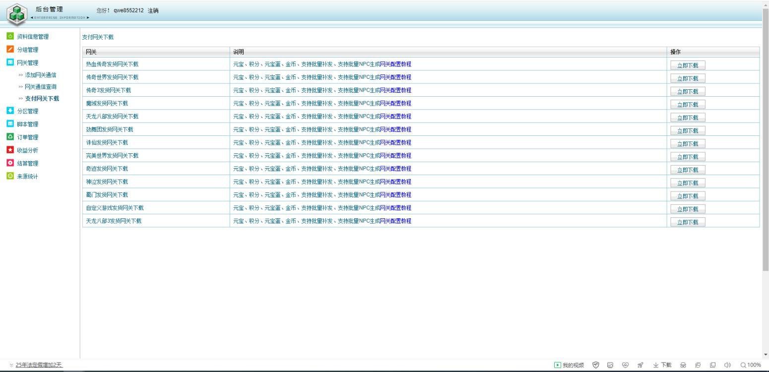Click the 天龙八部3发货网关下载 gateway name
Image resolution: width=769 pixels, height=372 pixels.
coord(114,221)
